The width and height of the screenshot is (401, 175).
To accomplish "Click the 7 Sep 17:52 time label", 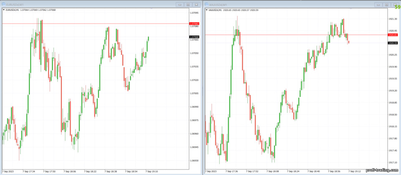I will pos(252,171).
